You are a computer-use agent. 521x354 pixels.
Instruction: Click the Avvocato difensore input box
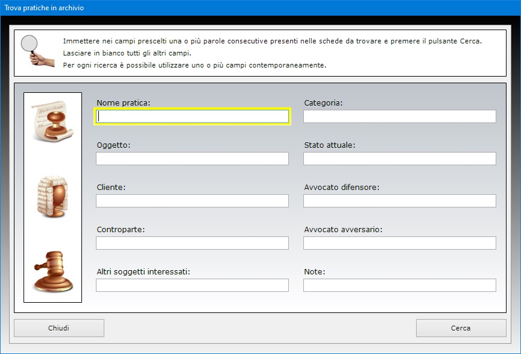(399, 201)
